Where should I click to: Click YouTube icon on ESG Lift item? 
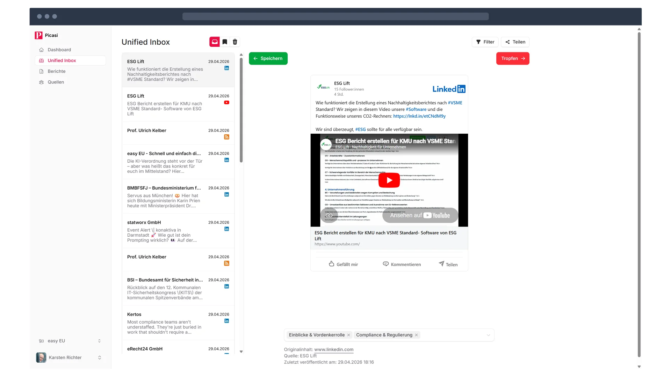tap(226, 103)
